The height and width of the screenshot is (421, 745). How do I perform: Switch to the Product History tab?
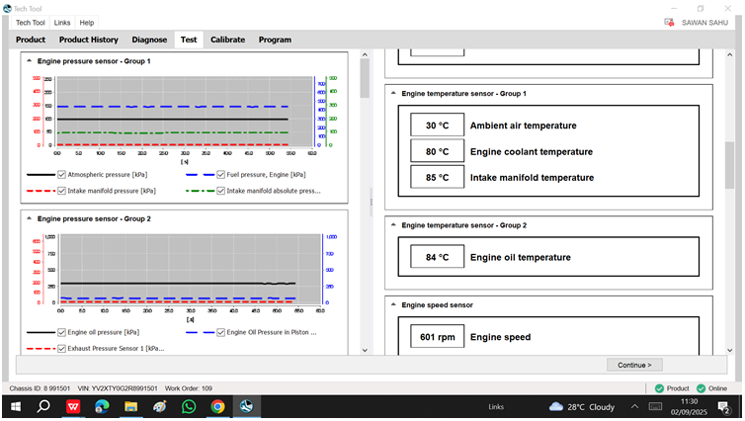click(x=89, y=40)
